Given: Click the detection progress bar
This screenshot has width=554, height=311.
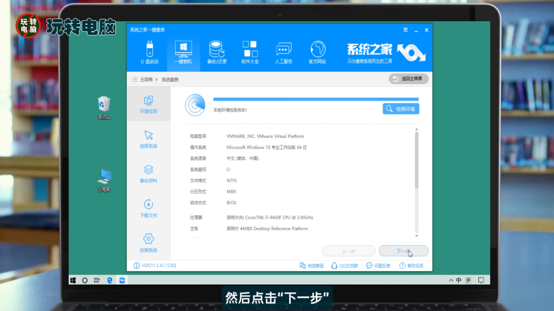Looking at the screenshot, I should 316,100.
